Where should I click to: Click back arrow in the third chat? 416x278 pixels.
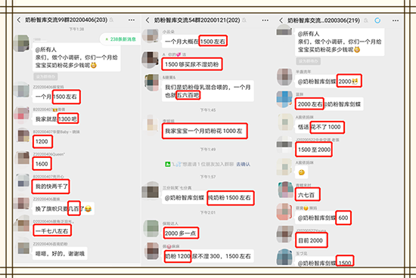point(281,20)
